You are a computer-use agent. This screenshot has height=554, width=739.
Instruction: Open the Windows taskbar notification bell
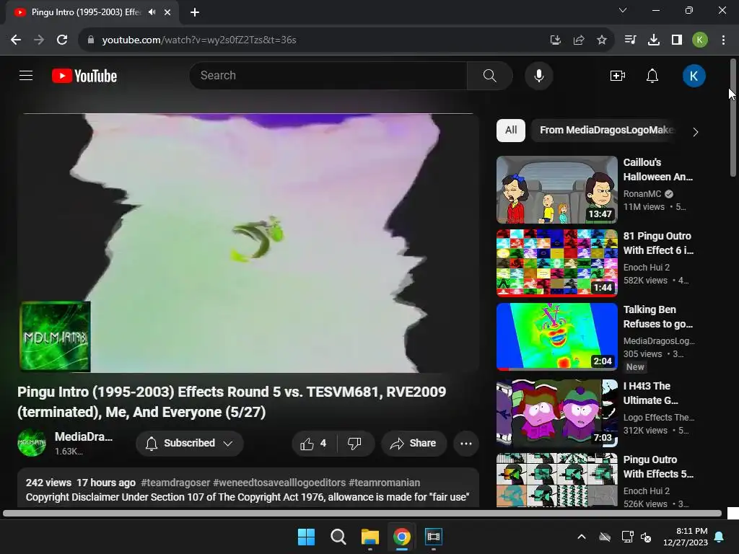click(x=720, y=537)
